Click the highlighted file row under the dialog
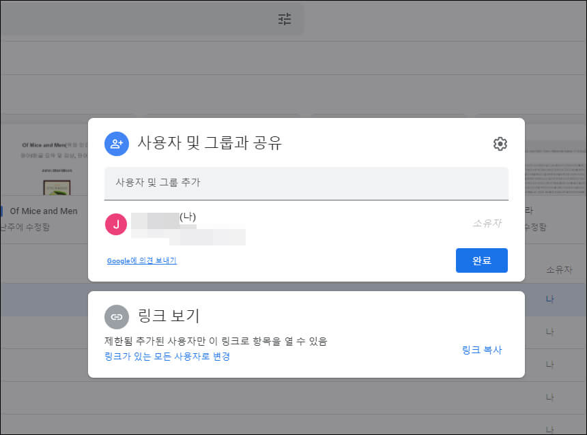 click(x=41, y=300)
